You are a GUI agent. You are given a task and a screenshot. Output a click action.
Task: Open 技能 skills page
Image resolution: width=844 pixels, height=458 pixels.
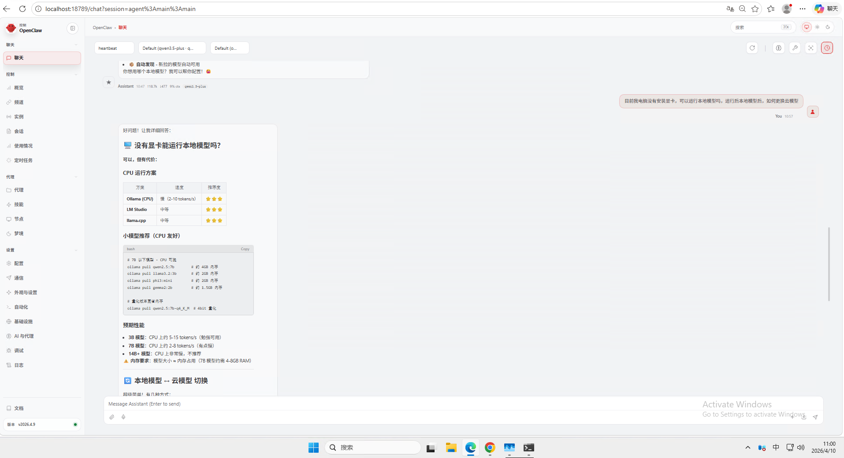(x=42, y=204)
